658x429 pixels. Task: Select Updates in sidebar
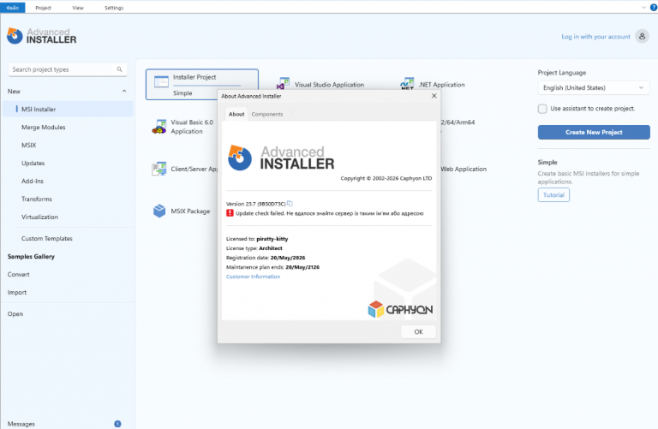tap(33, 164)
